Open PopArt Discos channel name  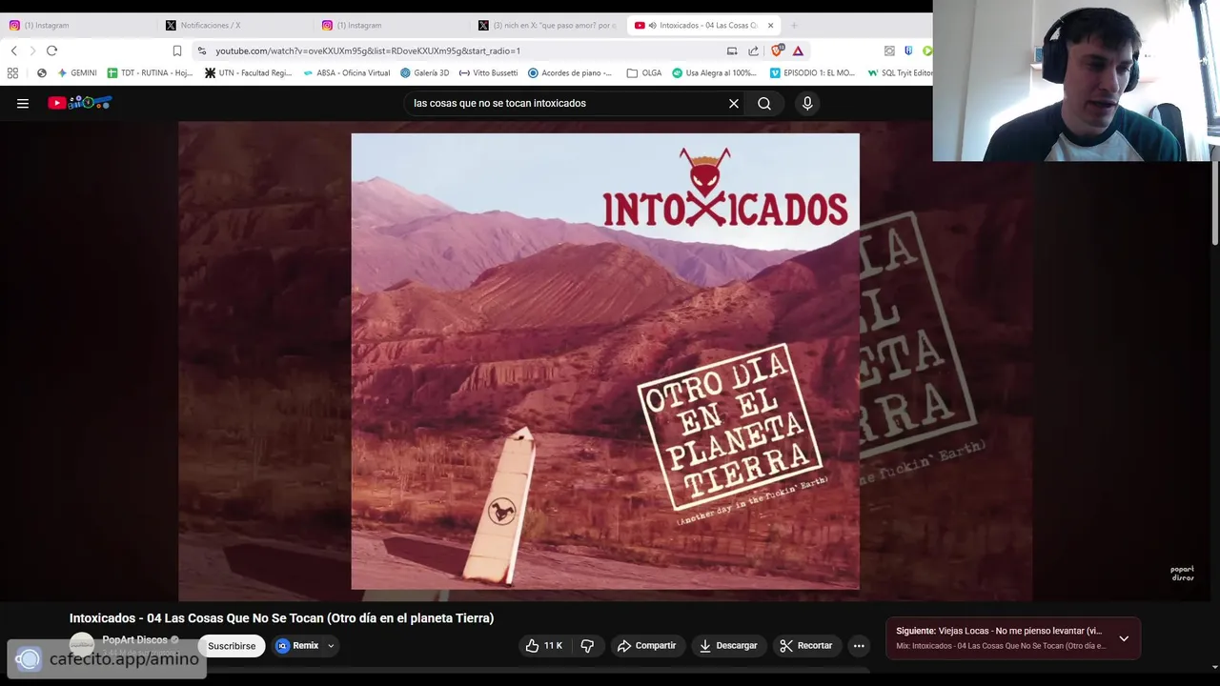(x=134, y=639)
